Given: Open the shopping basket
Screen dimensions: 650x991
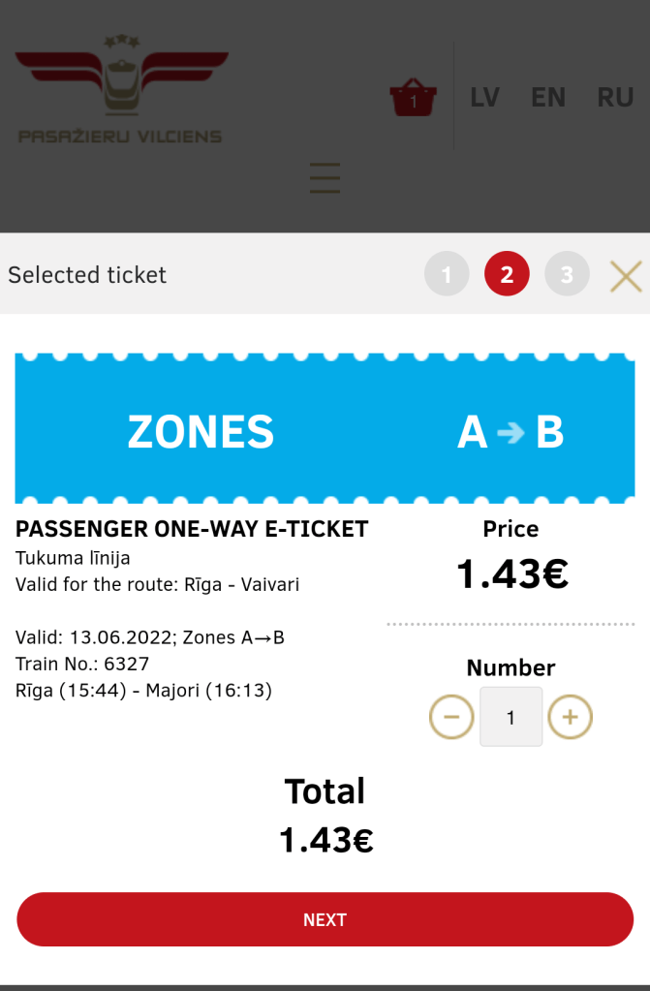Looking at the screenshot, I should pos(414,97).
